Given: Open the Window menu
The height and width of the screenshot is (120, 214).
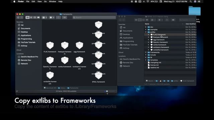Looking at the screenshot, I should (52, 1).
